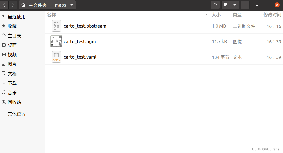
Task: Open the search icon in header bar
Action: (215, 5)
